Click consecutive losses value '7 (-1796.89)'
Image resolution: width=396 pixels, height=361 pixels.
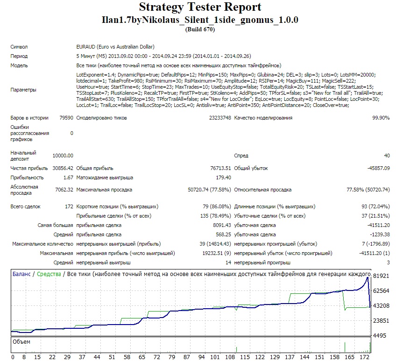tap(376, 244)
